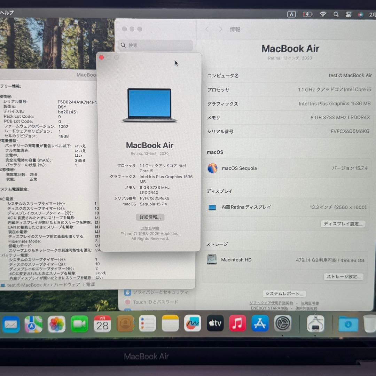Open System Settings gear in Dock
This screenshot has width=376, height=376.
pos(283,323)
